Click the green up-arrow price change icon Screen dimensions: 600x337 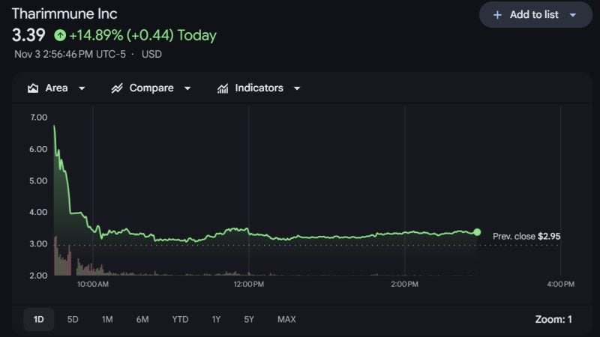click(60, 35)
